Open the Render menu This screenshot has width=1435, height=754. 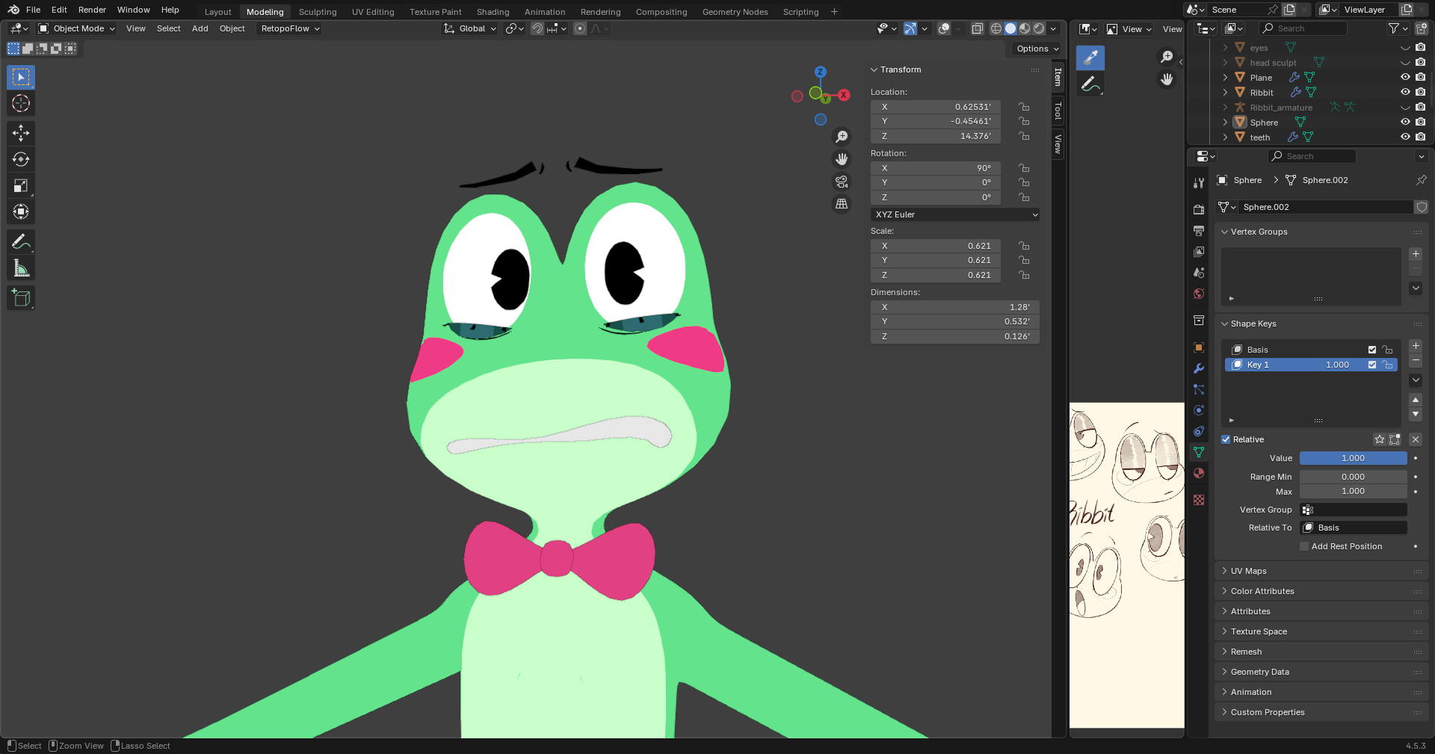coord(92,10)
